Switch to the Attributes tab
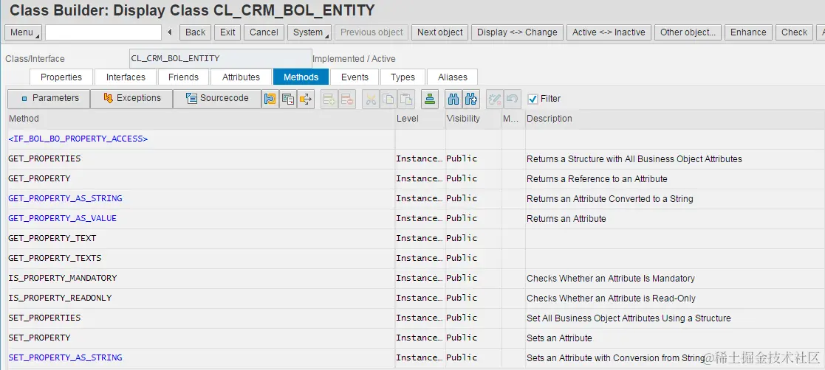825x370 pixels. point(241,77)
